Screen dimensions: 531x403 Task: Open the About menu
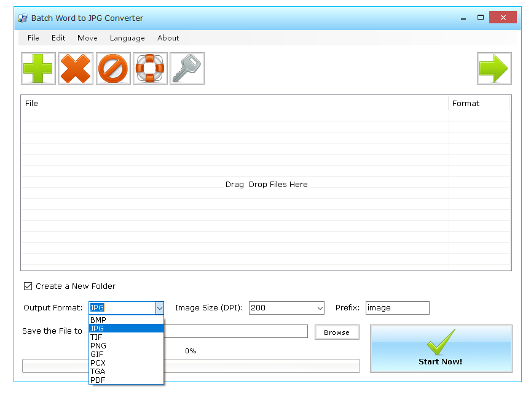tap(168, 38)
